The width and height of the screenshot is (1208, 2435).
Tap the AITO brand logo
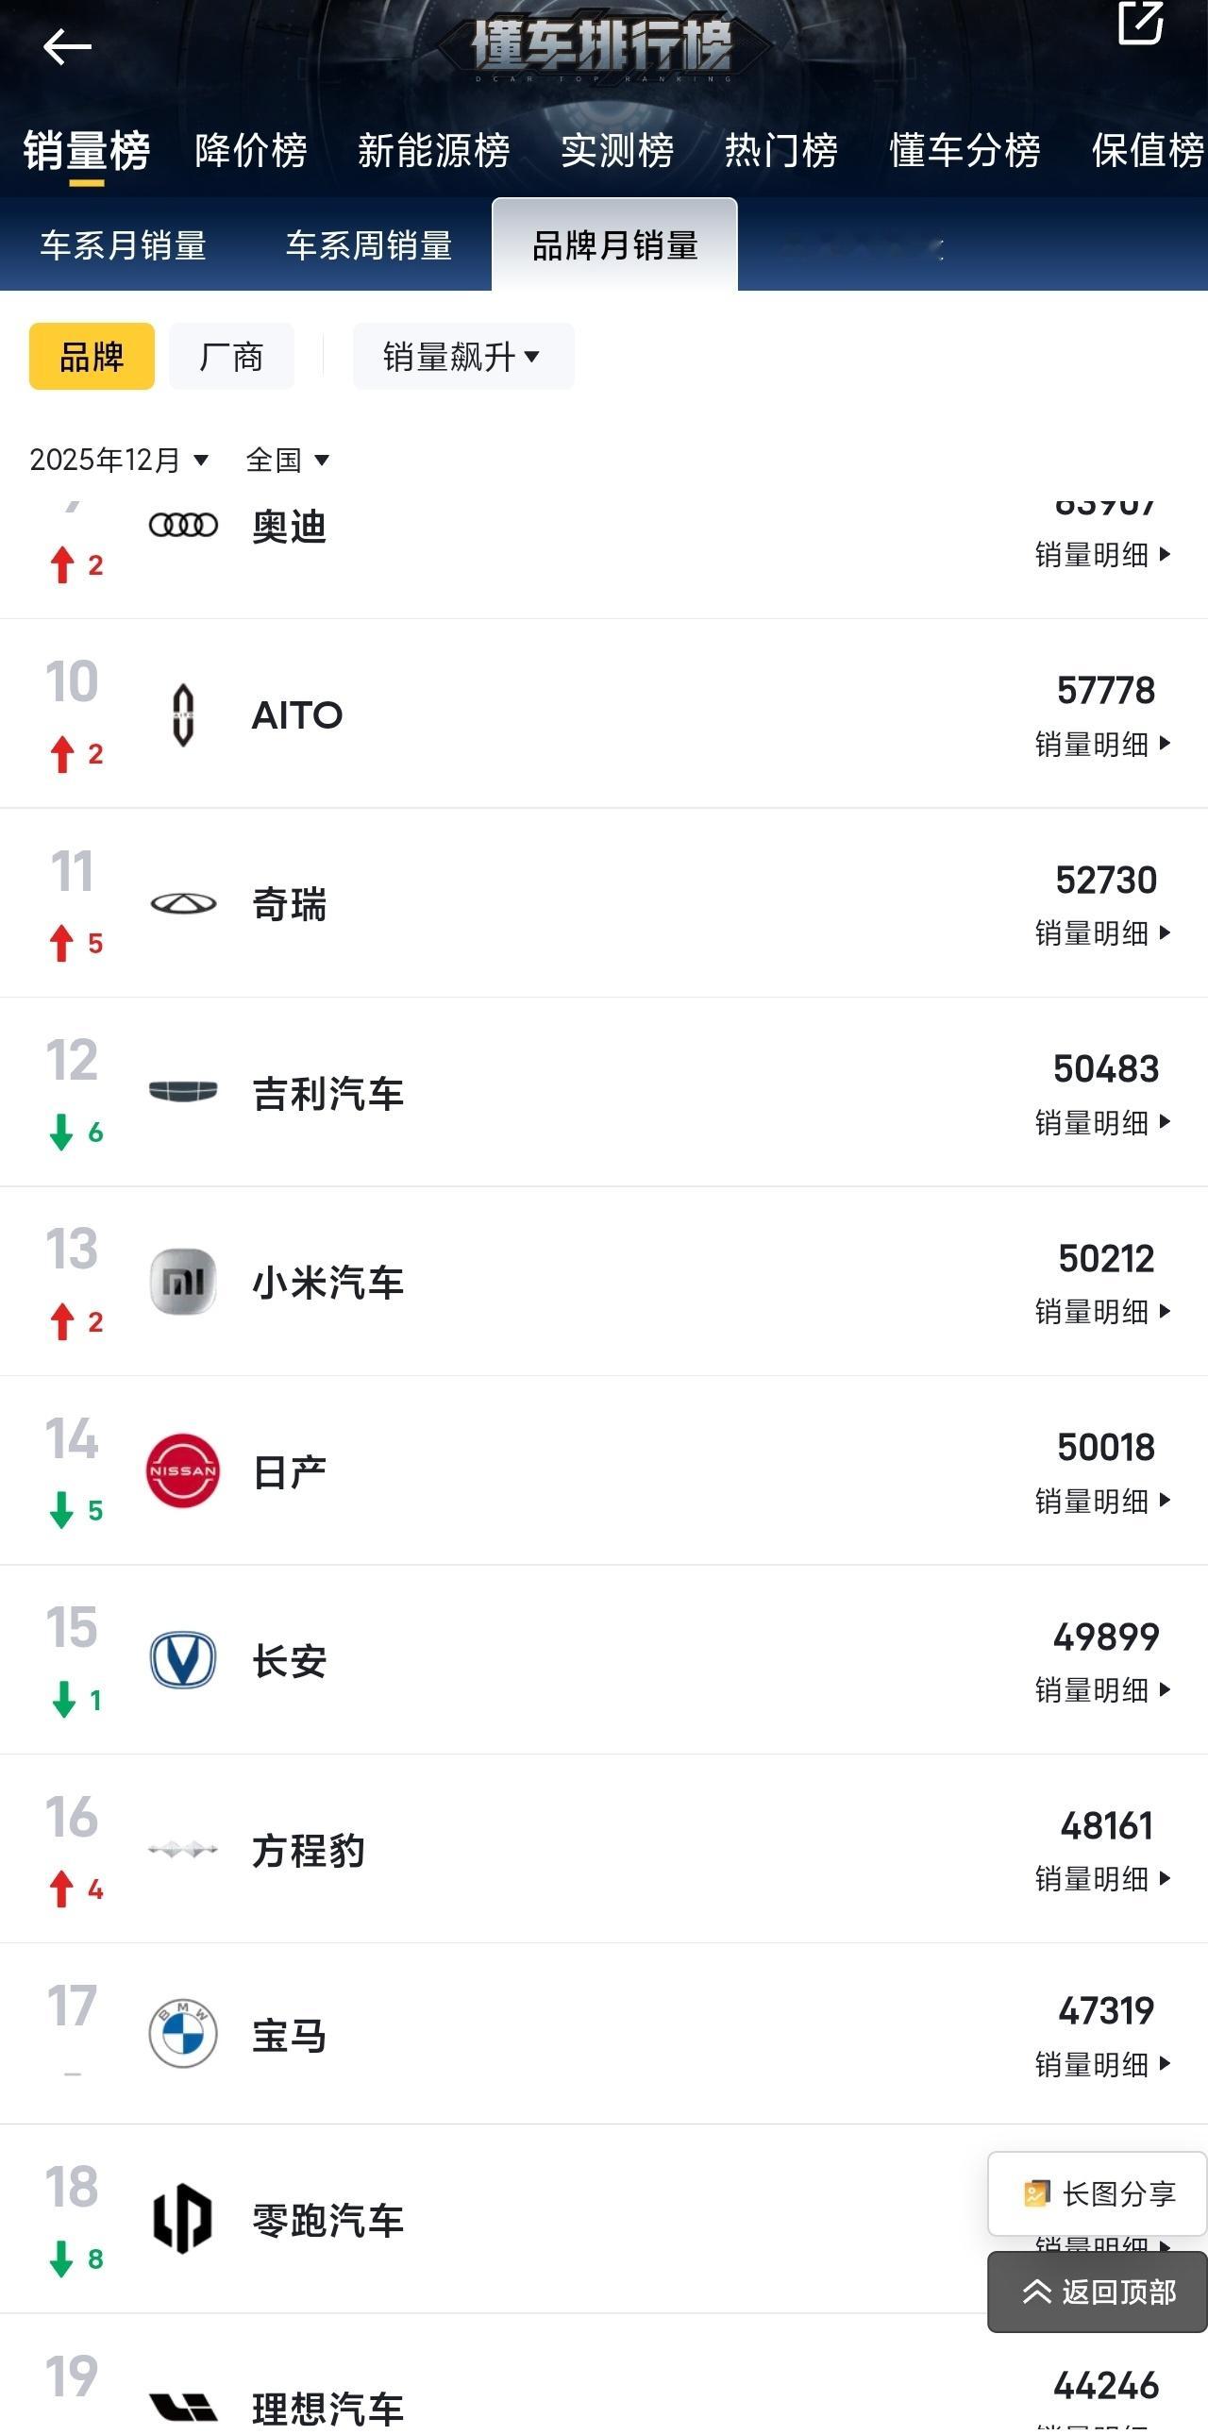pyautogui.click(x=183, y=714)
